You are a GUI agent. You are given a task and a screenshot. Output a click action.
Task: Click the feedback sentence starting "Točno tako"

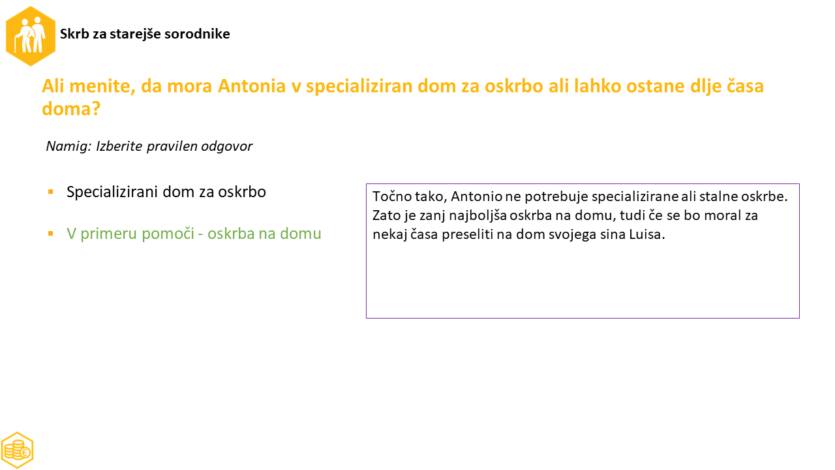pyautogui.click(x=580, y=196)
